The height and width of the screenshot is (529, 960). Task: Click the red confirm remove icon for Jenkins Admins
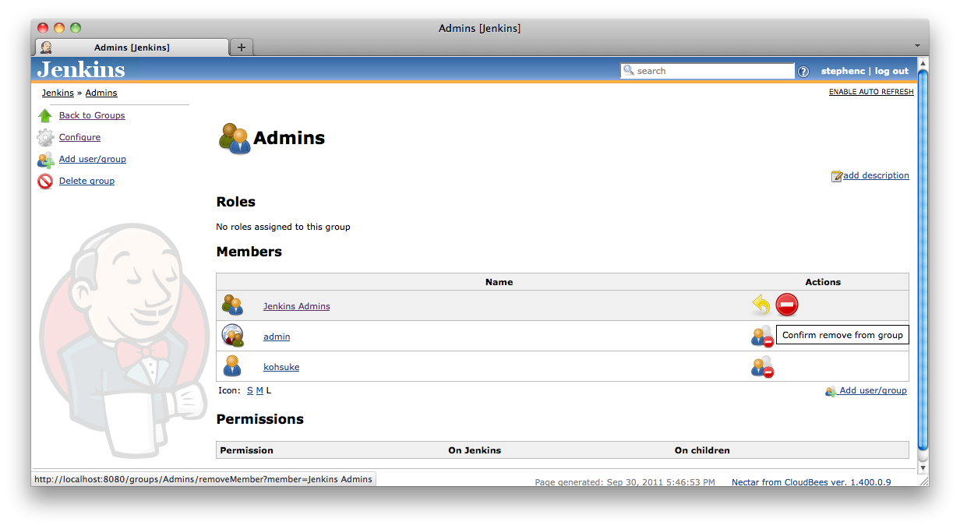787,305
